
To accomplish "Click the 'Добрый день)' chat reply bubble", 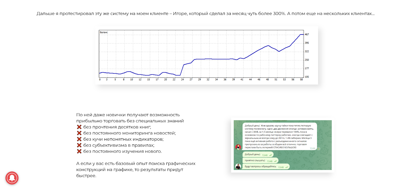I will tap(258, 155).
